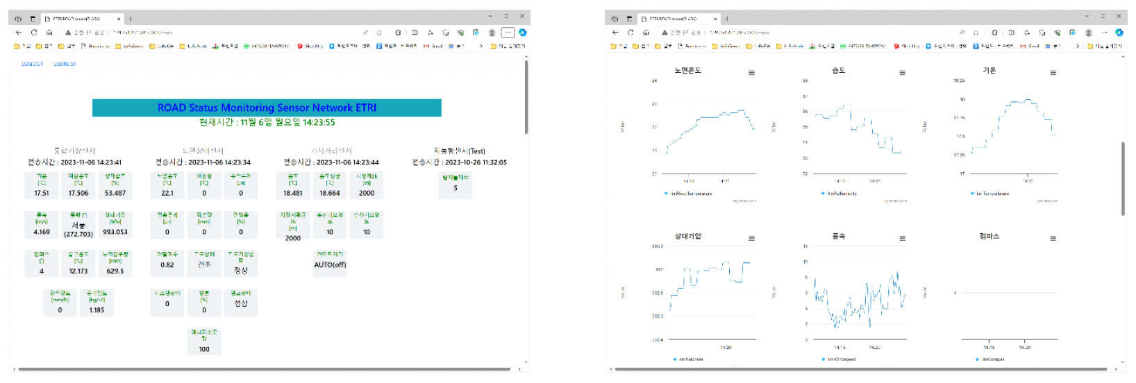Open the 기온 chart menu icon
The width and height of the screenshot is (1136, 383).
(1053, 73)
